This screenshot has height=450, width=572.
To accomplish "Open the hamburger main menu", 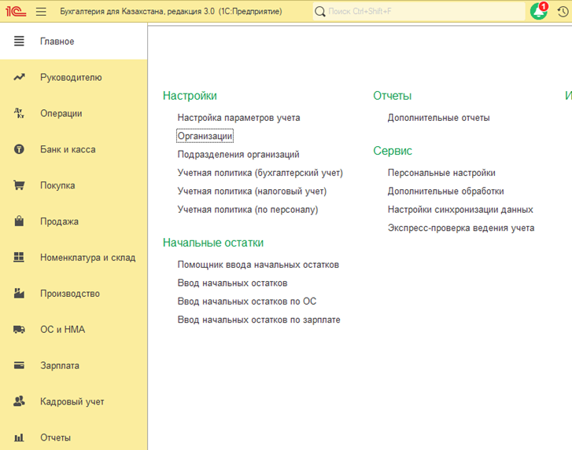I will (42, 12).
